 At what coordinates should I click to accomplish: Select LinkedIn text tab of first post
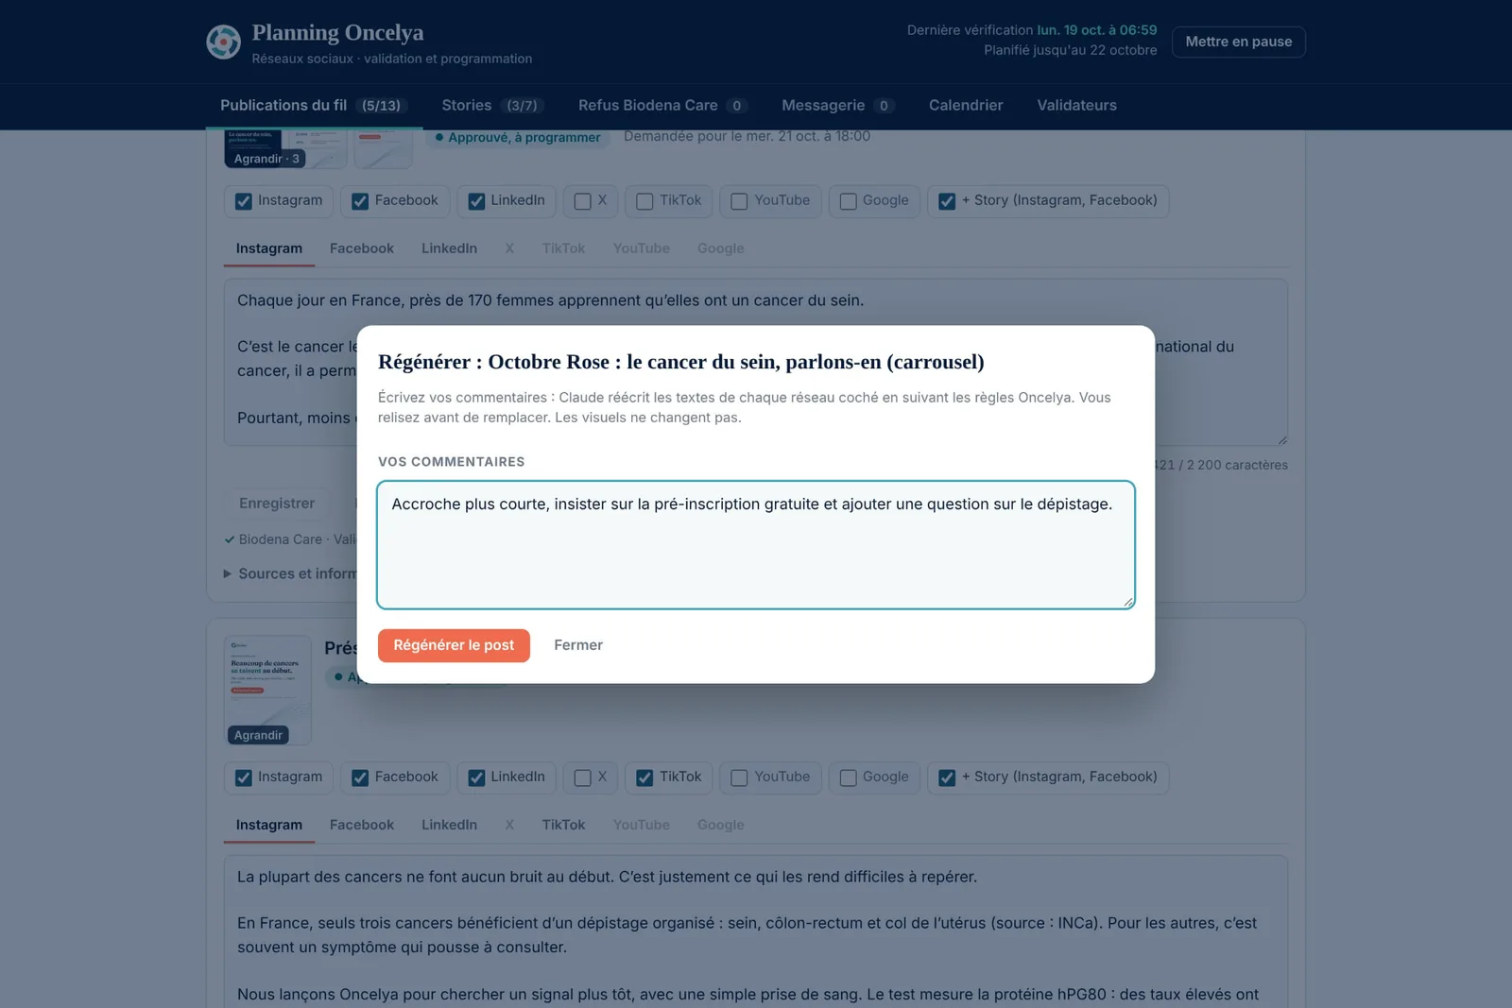tap(449, 248)
